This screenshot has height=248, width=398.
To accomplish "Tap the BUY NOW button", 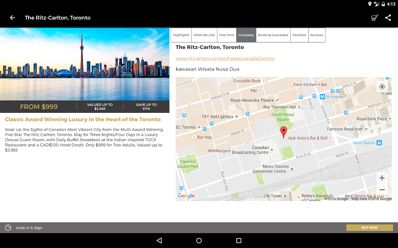I will [x=370, y=228].
